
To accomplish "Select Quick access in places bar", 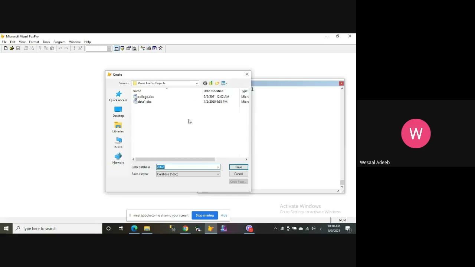I will pos(118,96).
